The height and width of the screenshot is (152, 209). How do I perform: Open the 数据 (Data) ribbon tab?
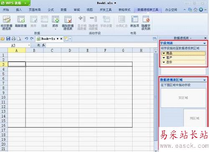(64, 10)
